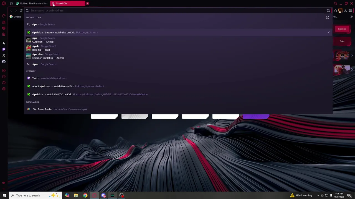
Task: Open Discord taskbar icon
Action: tap(103, 195)
